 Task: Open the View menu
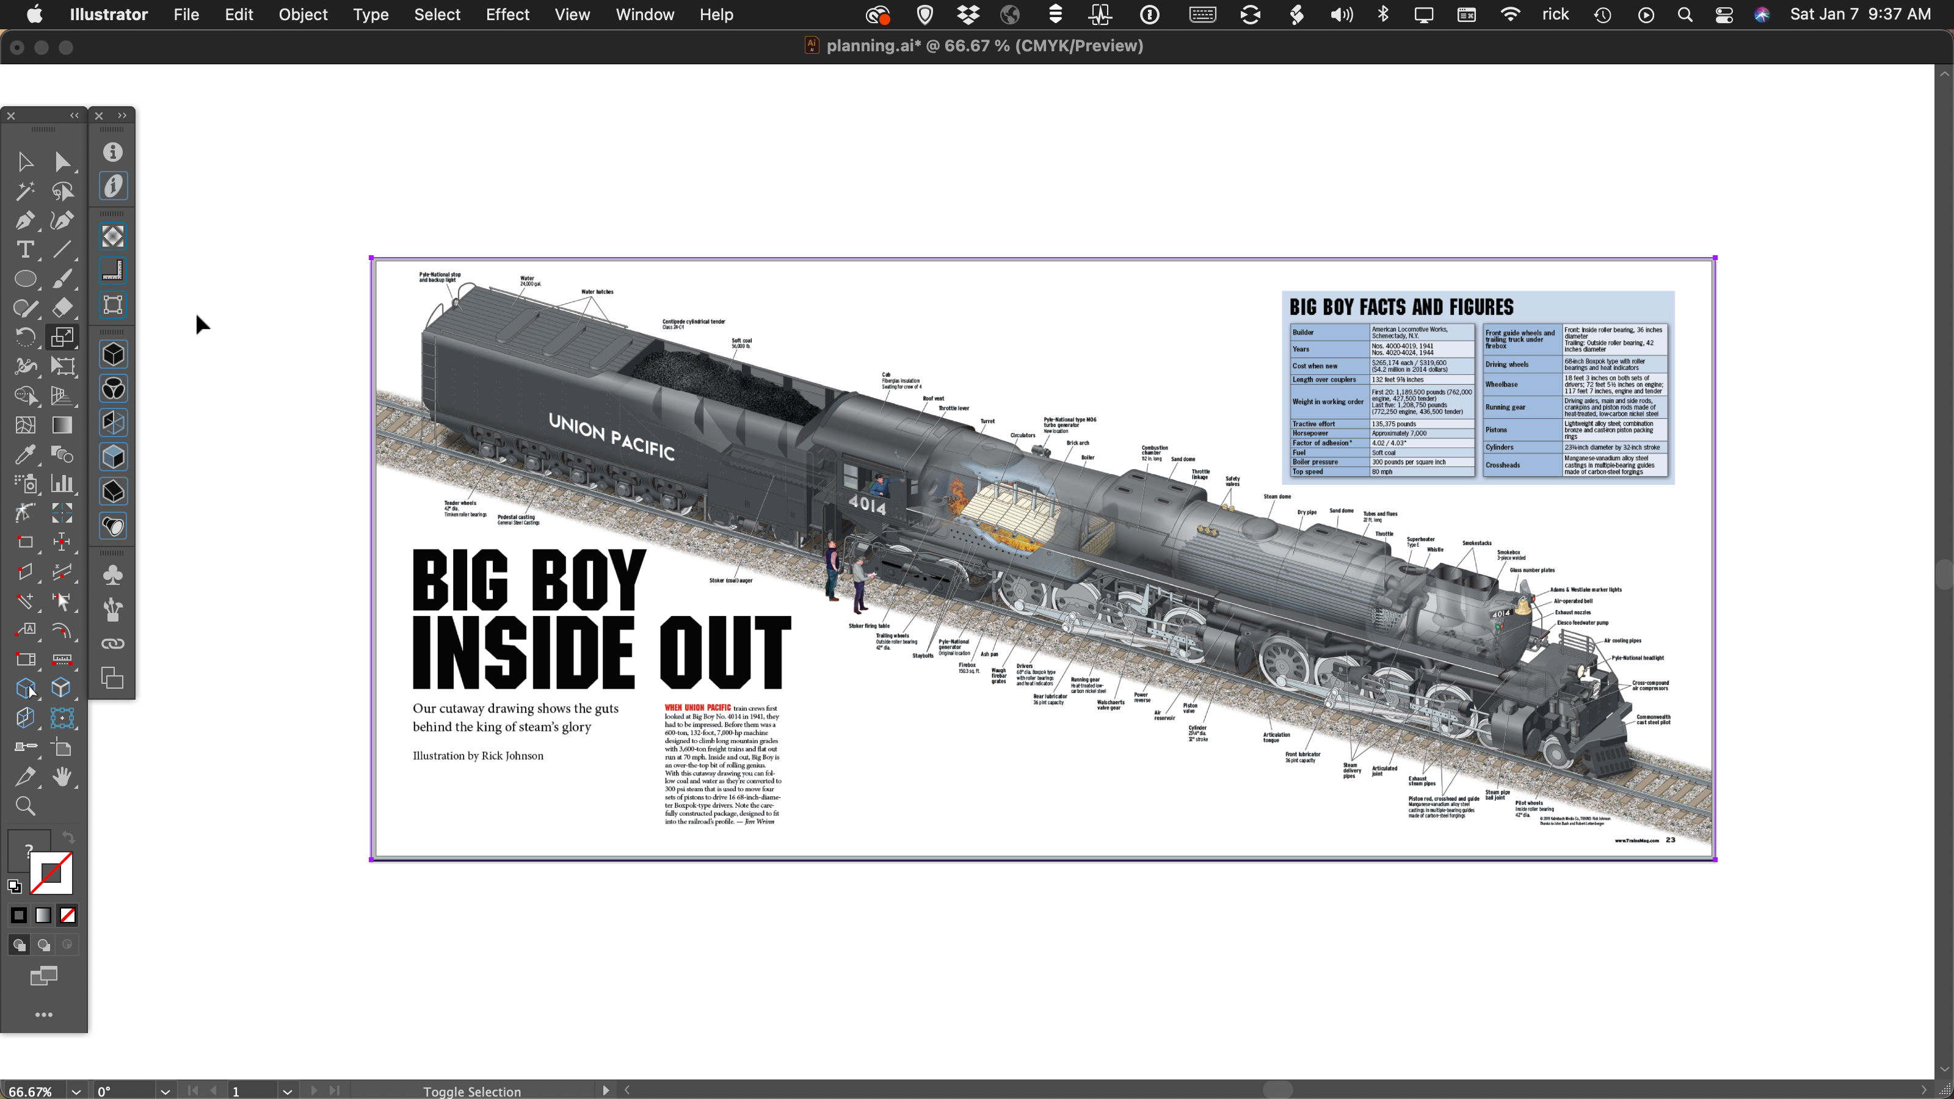(x=572, y=15)
